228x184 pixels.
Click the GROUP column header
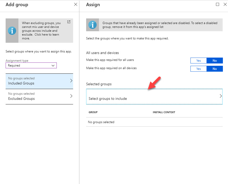93,112
